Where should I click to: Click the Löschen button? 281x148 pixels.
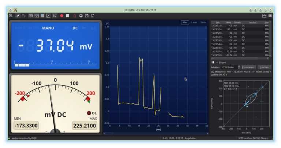[264, 67]
